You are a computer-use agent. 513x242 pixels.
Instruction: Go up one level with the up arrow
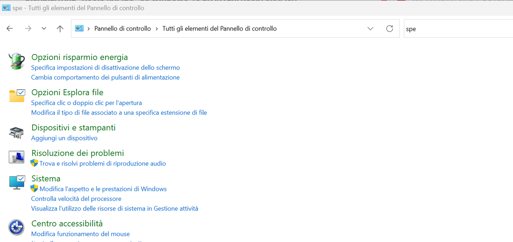pos(60,28)
